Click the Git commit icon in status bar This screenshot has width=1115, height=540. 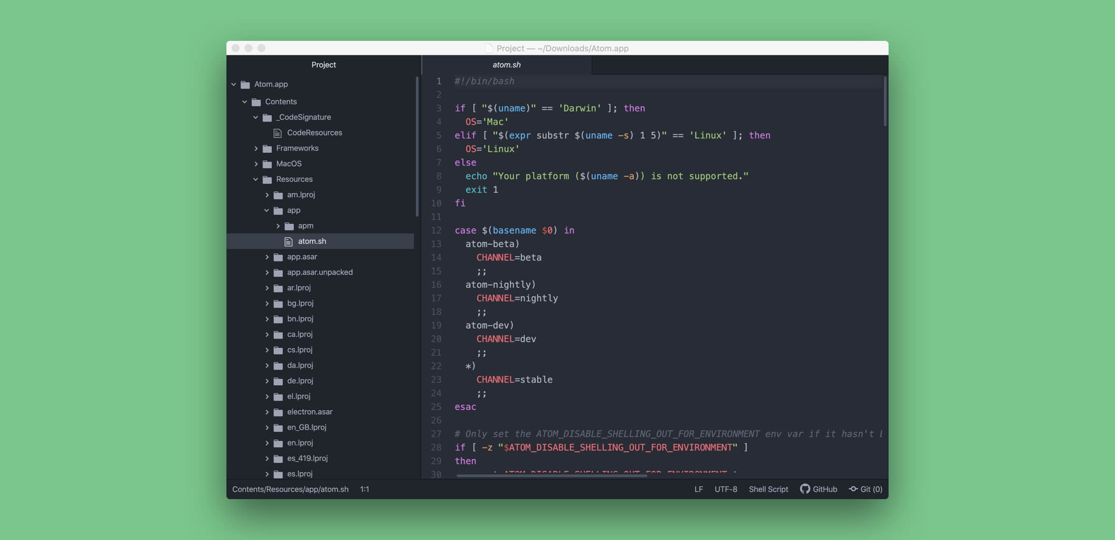pos(853,489)
